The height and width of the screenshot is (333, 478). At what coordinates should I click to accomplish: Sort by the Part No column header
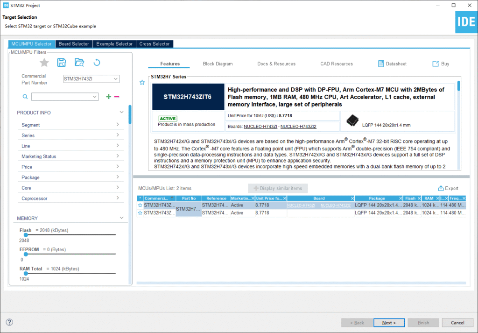(189, 198)
